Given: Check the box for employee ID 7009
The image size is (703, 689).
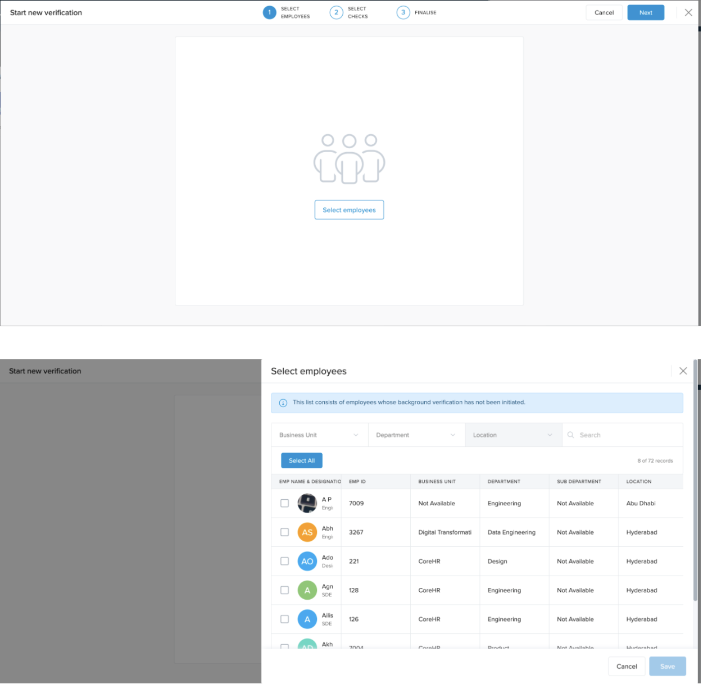Looking at the screenshot, I should coord(285,503).
